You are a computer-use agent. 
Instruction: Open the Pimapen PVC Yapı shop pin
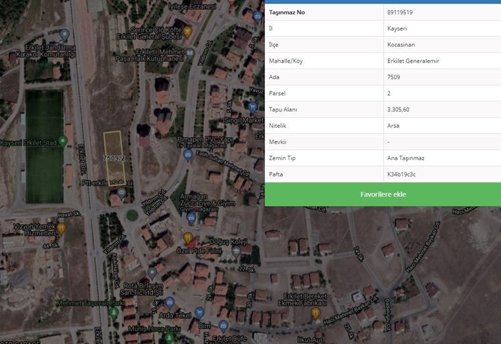click(x=188, y=156)
